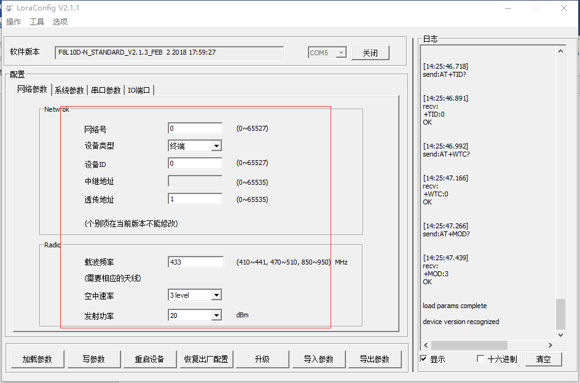The width and height of the screenshot is (580, 383).
Task: Open the 操作 menu
Action: click(x=14, y=22)
